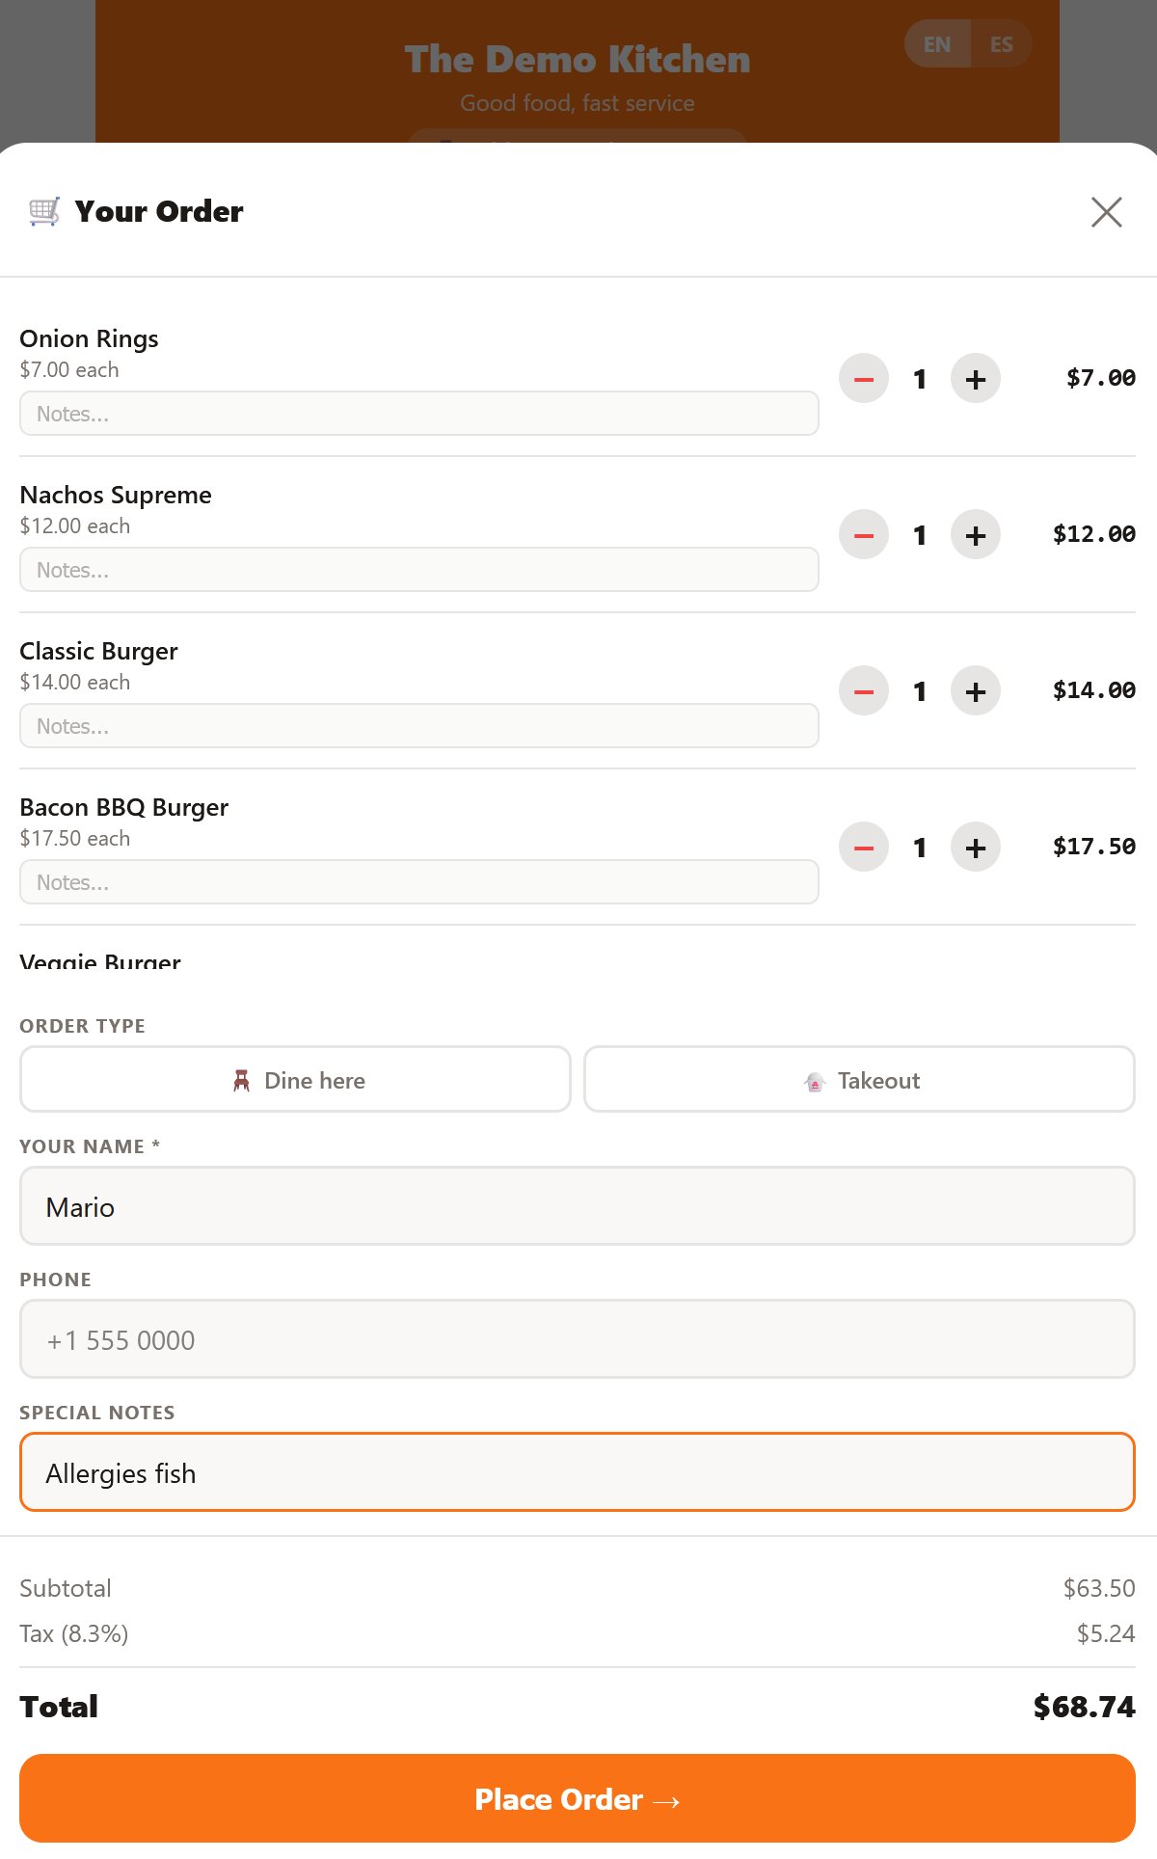Click the $63.50 subtotal amount

click(1099, 1588)
